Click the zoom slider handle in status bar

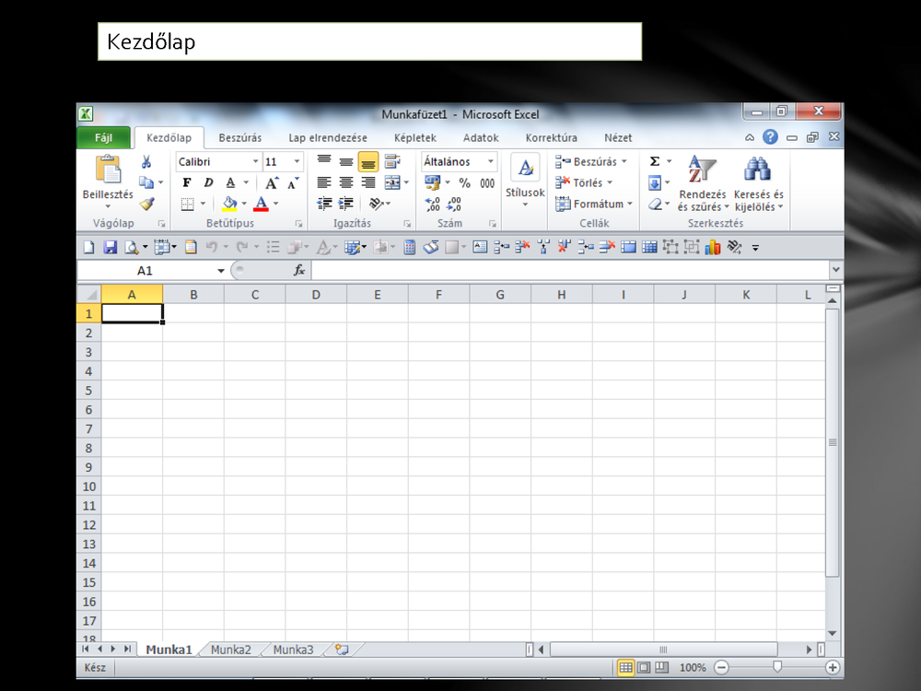click(777, 667)
